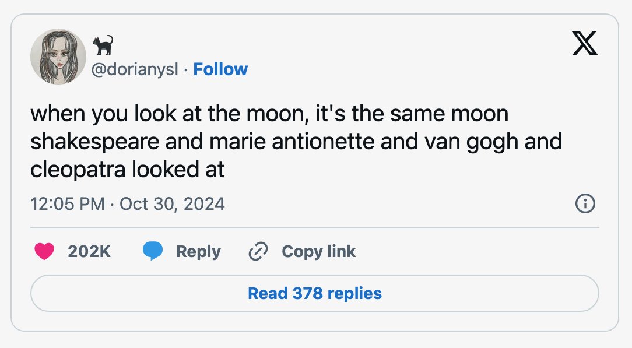632x348 pixels.
Task: Follow the @dorianysl account
Action: tap(220, 69)
